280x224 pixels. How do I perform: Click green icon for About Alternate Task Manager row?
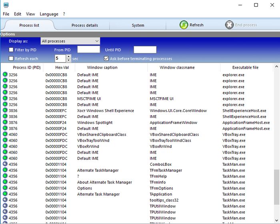point(5,182)
